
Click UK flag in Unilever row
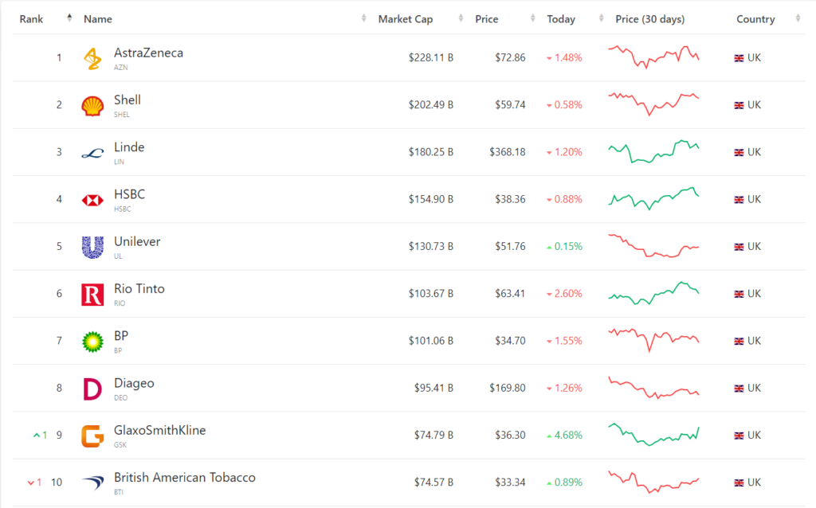tap(739, 247)
